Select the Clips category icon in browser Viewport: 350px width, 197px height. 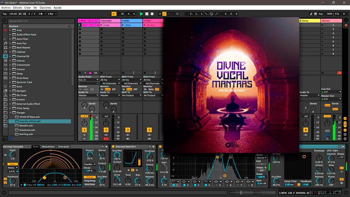coord(5,74)
